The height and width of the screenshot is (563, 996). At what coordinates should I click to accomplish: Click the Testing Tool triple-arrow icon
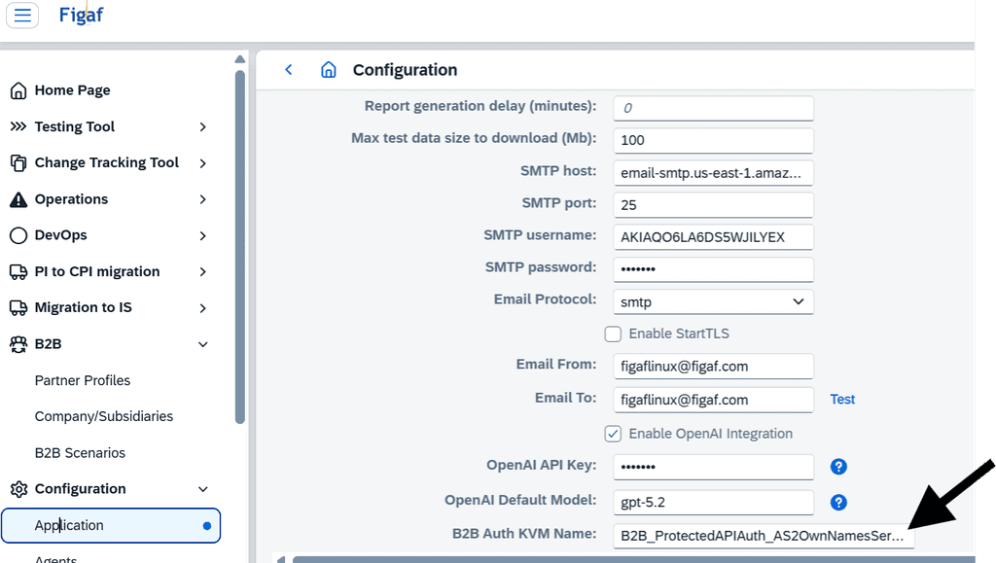click(x=18, y=126)
